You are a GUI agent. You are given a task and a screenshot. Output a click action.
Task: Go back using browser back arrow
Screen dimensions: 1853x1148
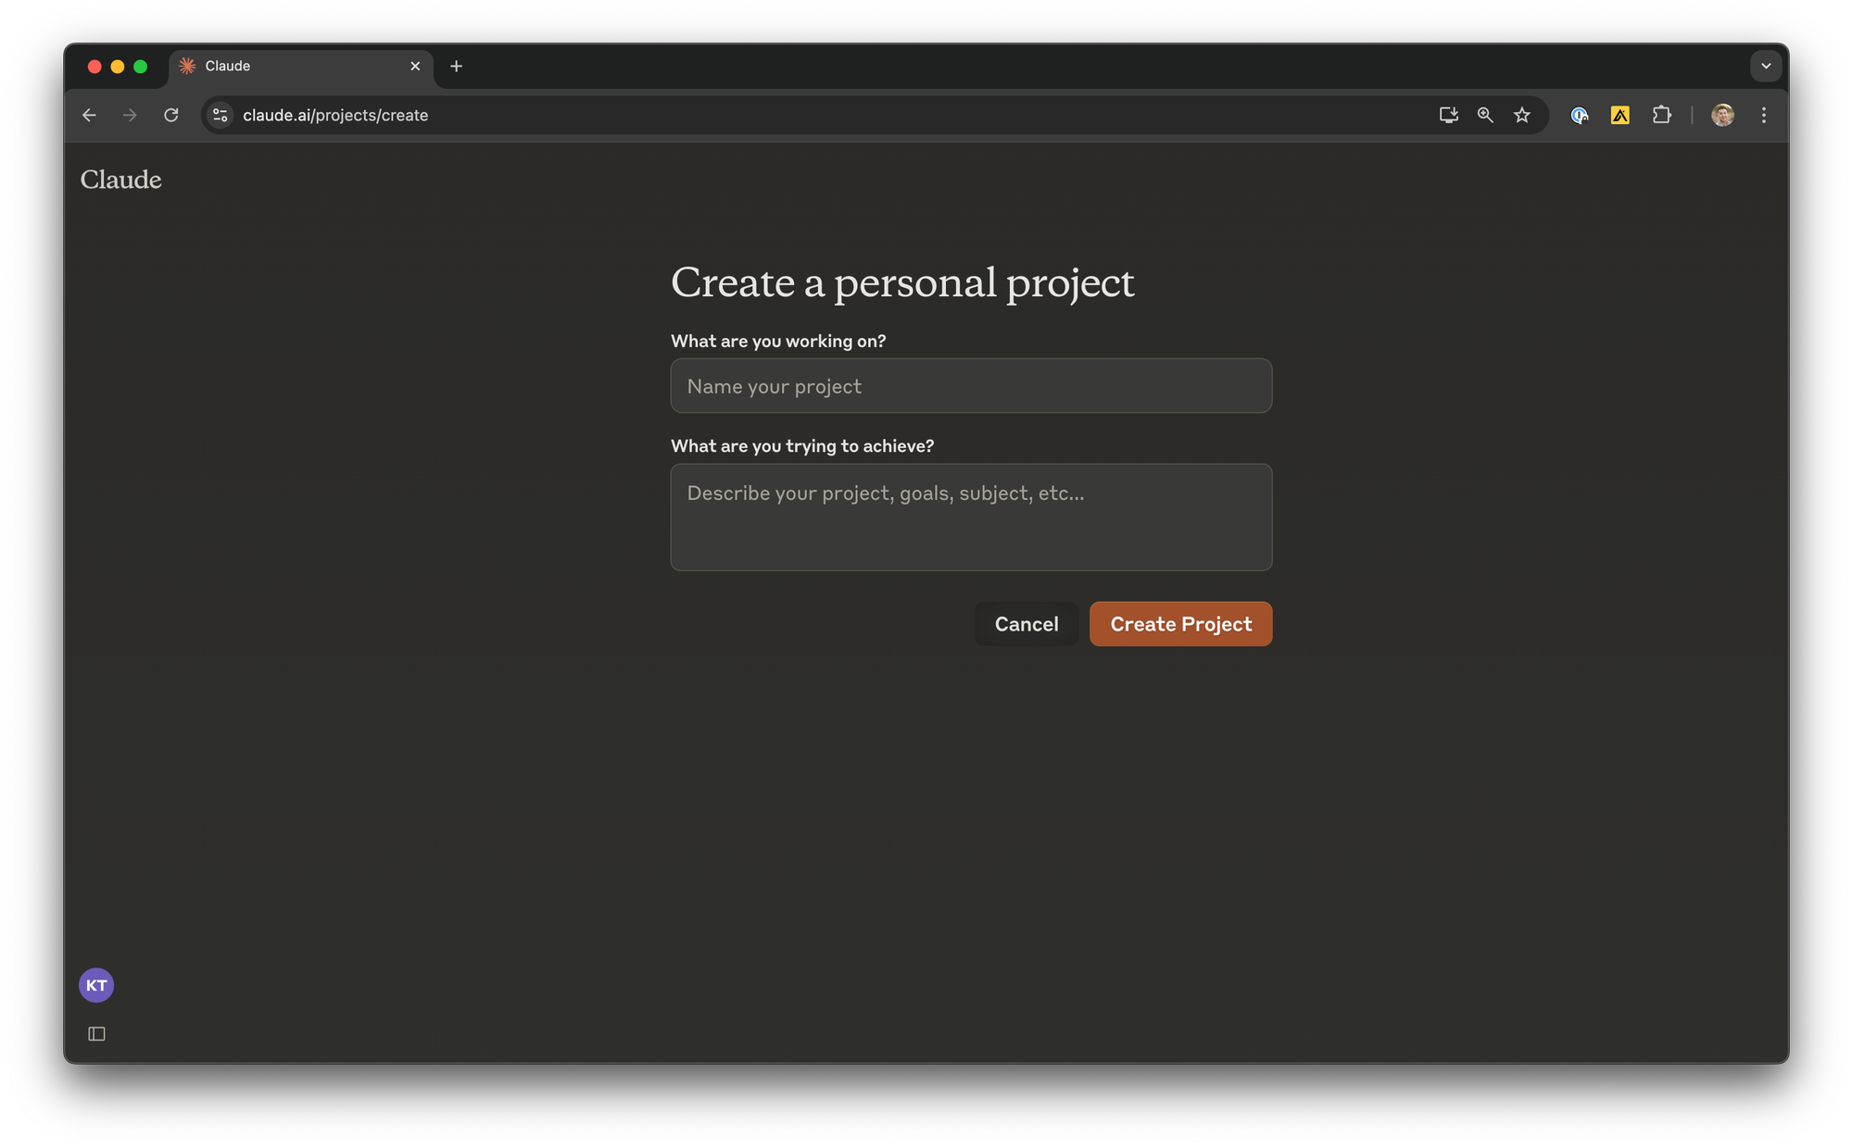click(89, 115)
